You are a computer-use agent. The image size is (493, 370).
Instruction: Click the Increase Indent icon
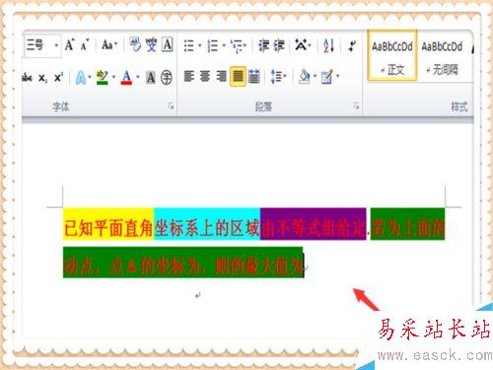click(279, 45)
